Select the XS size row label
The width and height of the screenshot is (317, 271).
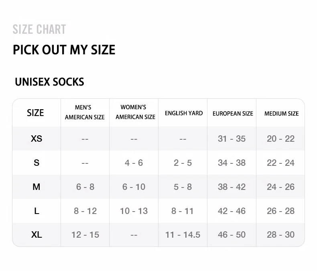(37, 139)
